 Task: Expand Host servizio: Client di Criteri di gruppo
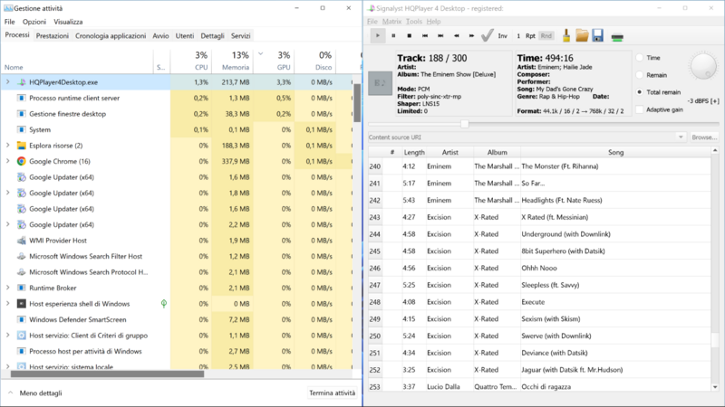8,335
